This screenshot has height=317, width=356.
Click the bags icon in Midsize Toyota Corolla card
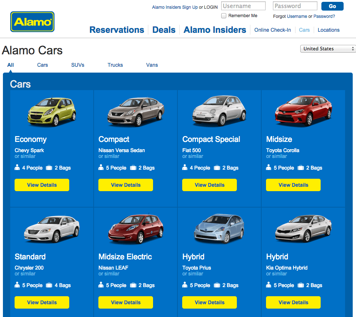pyautogui.click(x=301, y=168)
